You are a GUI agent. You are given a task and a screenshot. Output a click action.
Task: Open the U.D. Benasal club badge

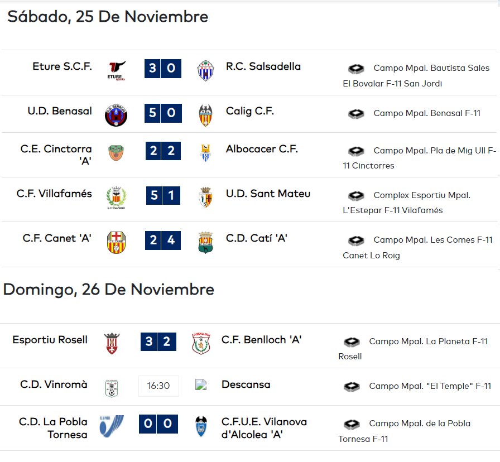click(x=116, y=115)
